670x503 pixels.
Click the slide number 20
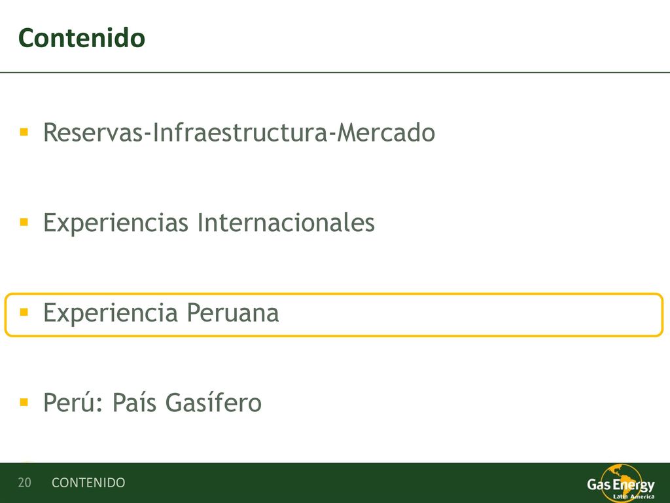tap(24, 483)
